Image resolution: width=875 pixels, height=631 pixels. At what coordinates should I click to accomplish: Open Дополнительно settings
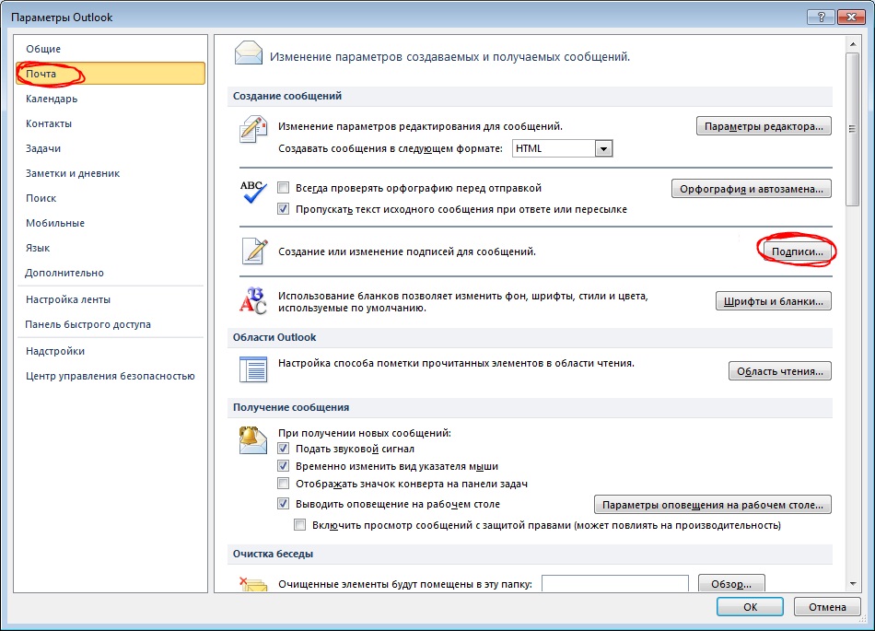tap(110, 273)
